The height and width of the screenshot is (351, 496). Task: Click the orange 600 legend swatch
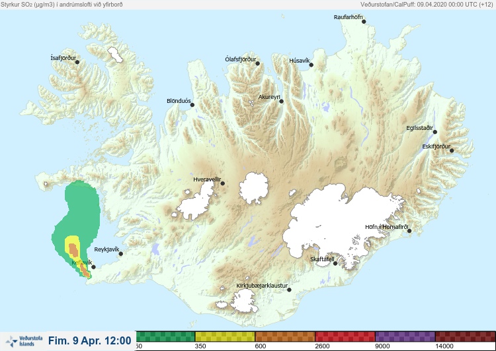pos(285,336)
